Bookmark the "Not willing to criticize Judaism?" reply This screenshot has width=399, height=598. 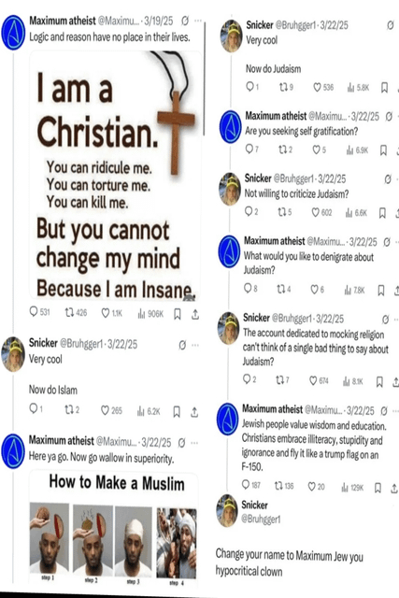tap(382, 213)
